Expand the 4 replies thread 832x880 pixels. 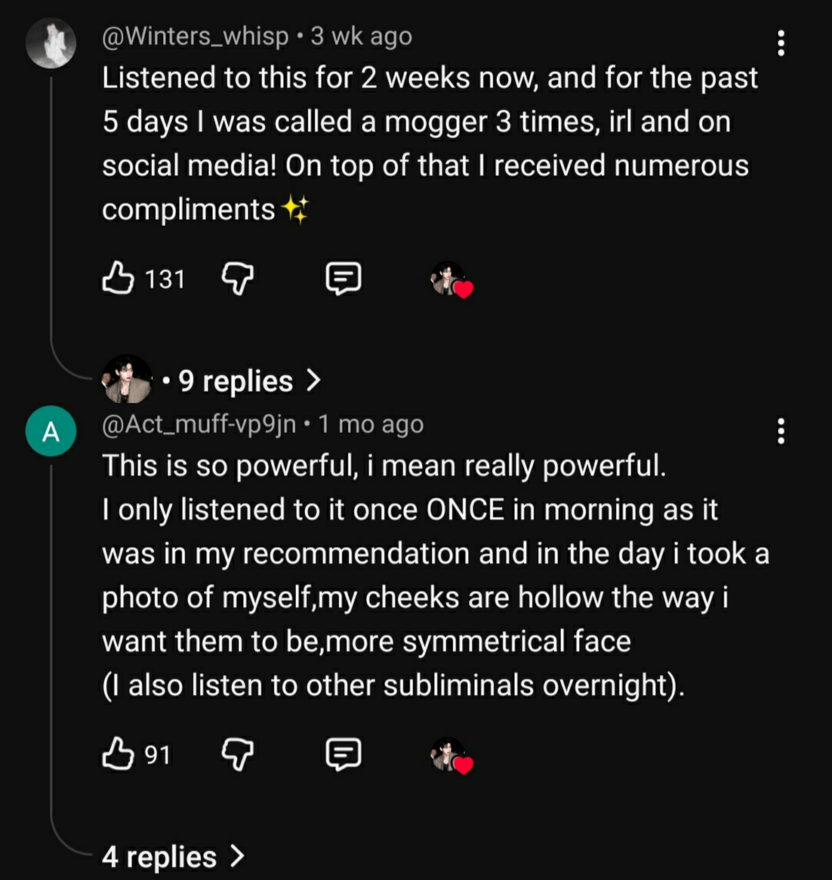click(x=173, y=856)
